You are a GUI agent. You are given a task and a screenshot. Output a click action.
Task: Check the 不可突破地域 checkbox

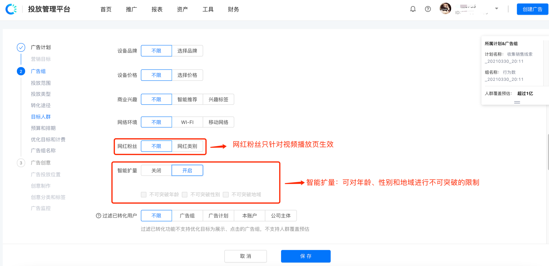(226, 194)
